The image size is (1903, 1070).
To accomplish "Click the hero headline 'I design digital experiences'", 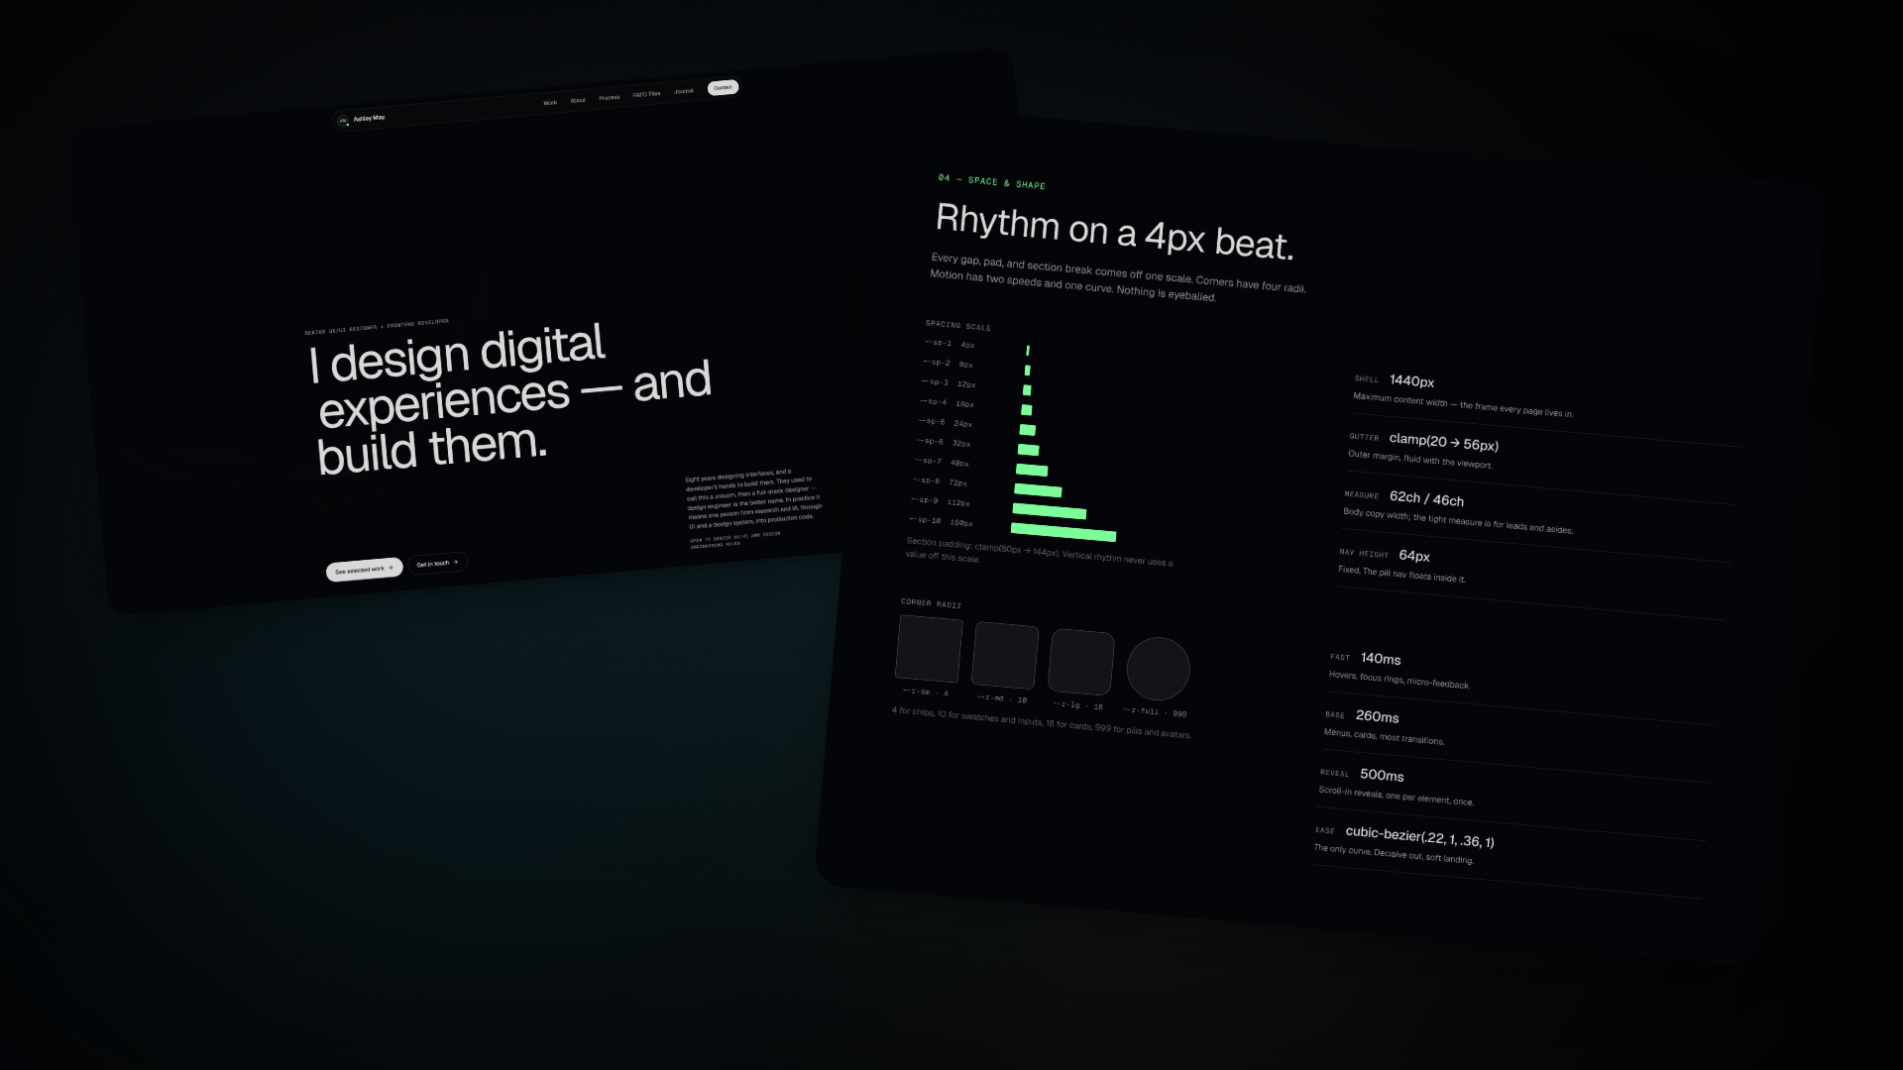I will coord(509,398).
